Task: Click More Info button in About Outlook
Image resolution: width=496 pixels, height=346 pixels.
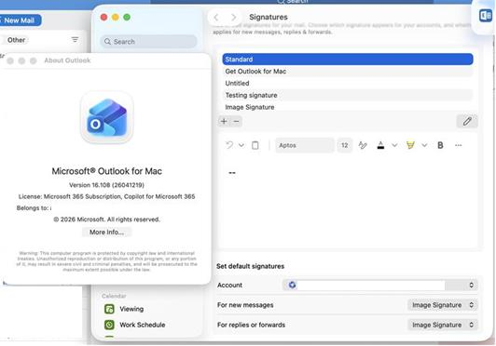Action: (106, 233)
